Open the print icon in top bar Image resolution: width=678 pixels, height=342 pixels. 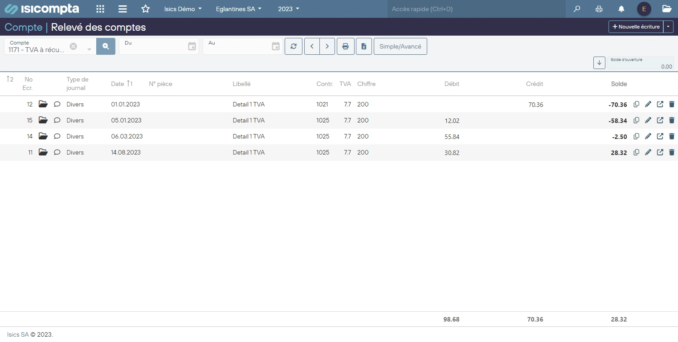599,9
